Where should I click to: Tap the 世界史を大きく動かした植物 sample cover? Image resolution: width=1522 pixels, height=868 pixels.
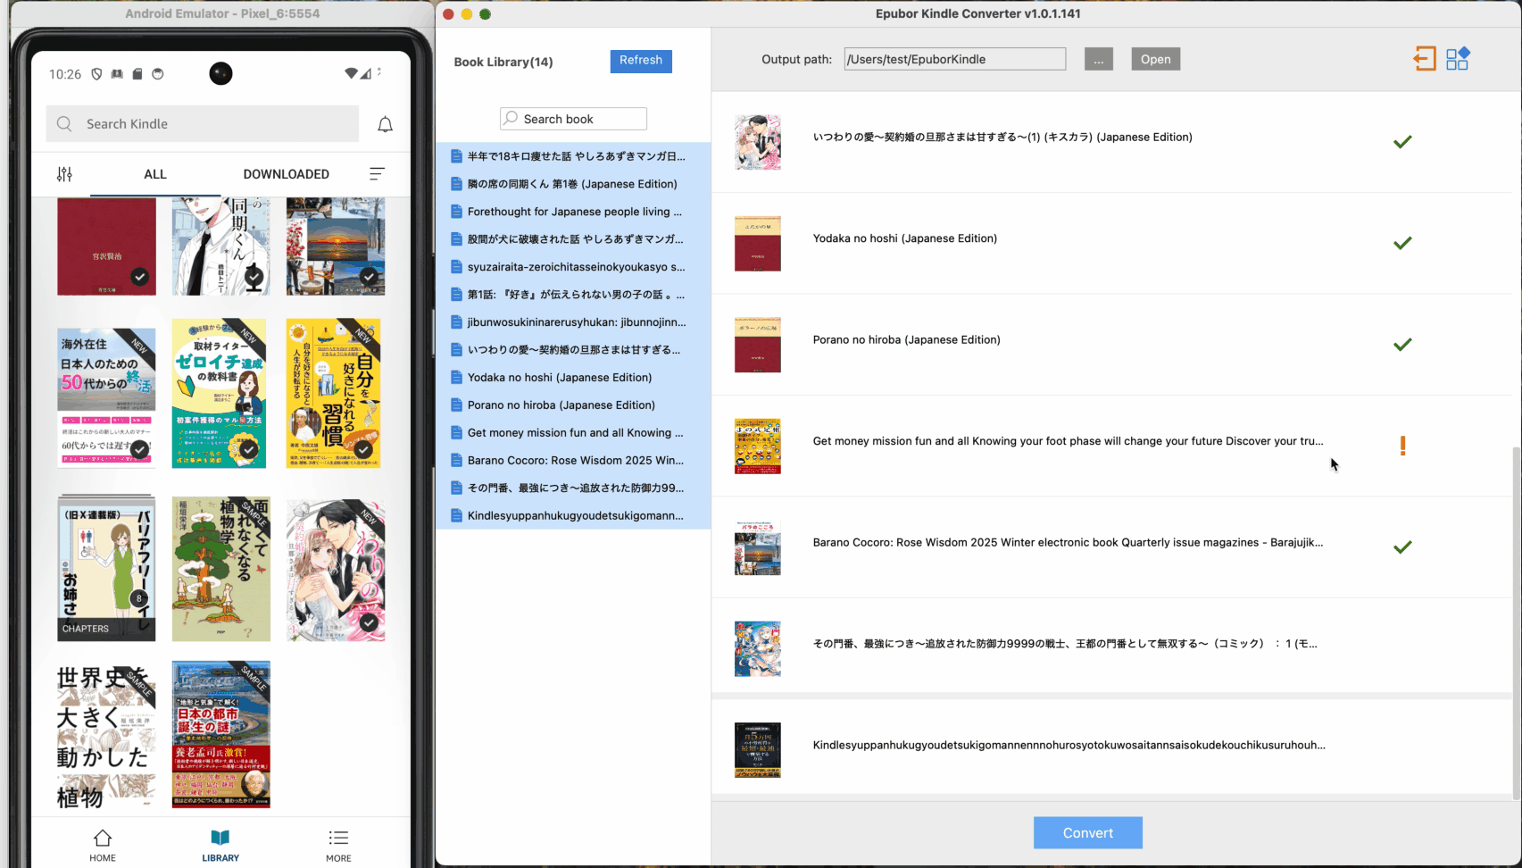point(106,737)
